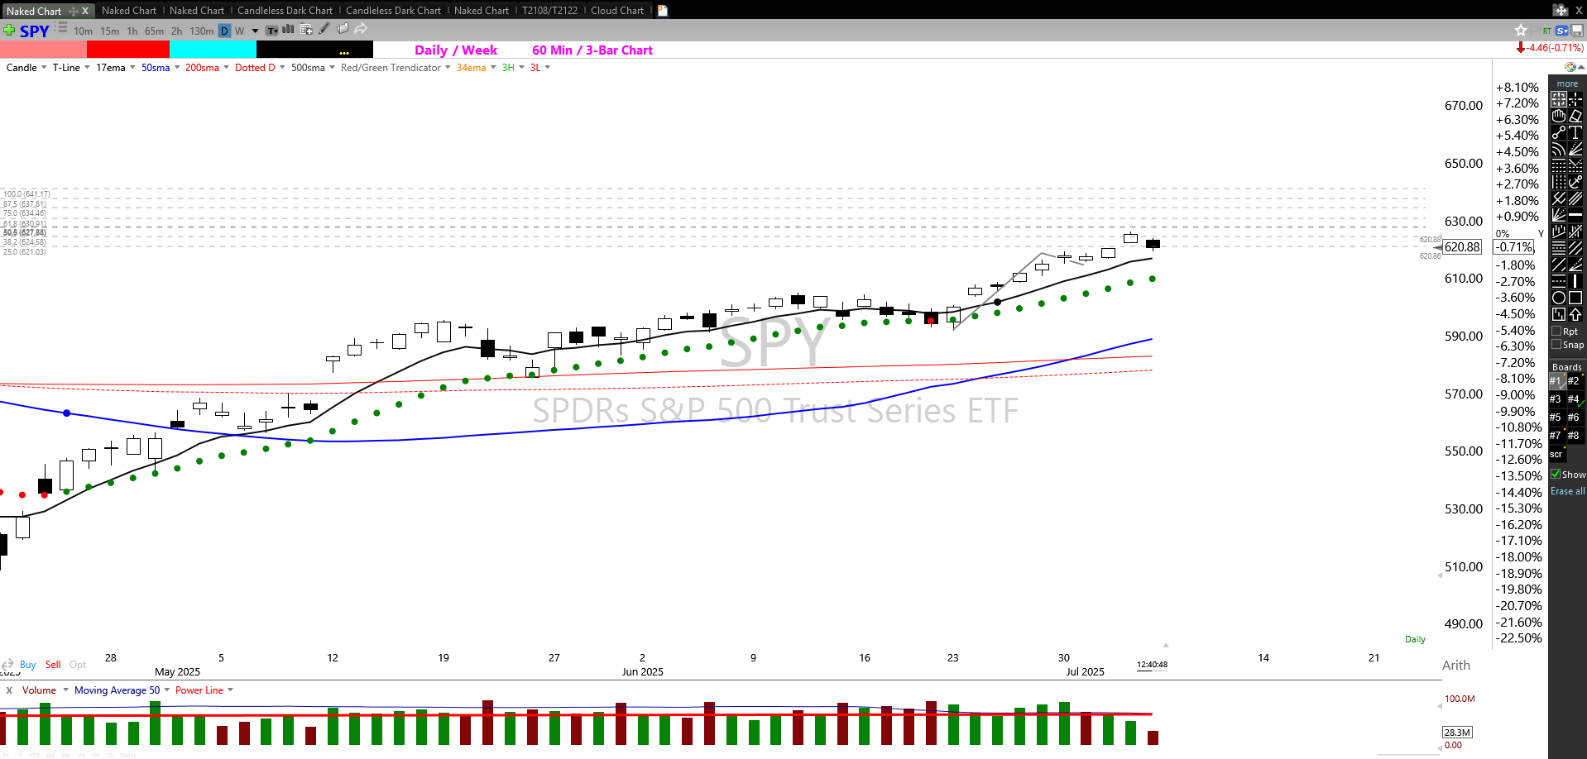
Task: Select the trendline tool with two nodes
Action: pos(1559,132)
